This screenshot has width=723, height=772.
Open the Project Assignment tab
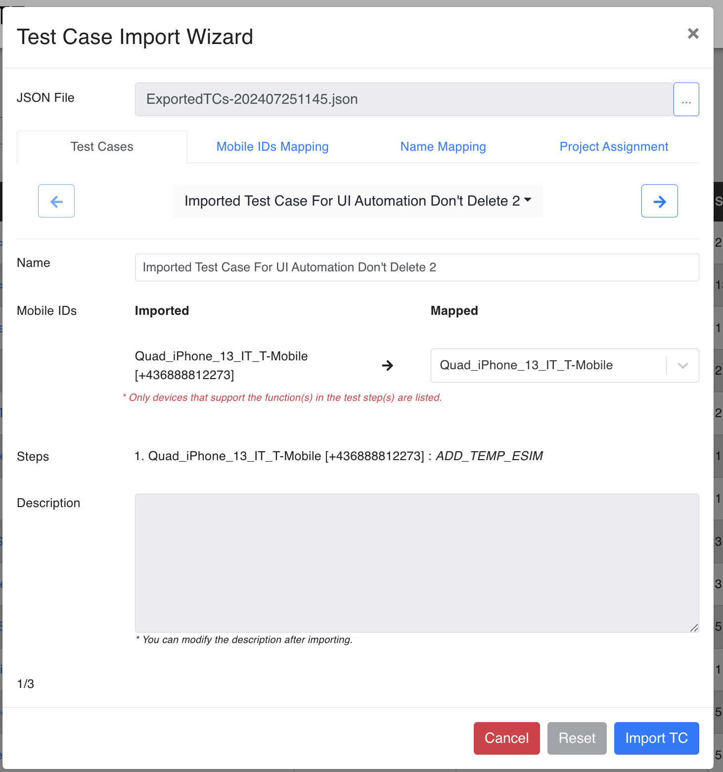(x=614, y=147)
